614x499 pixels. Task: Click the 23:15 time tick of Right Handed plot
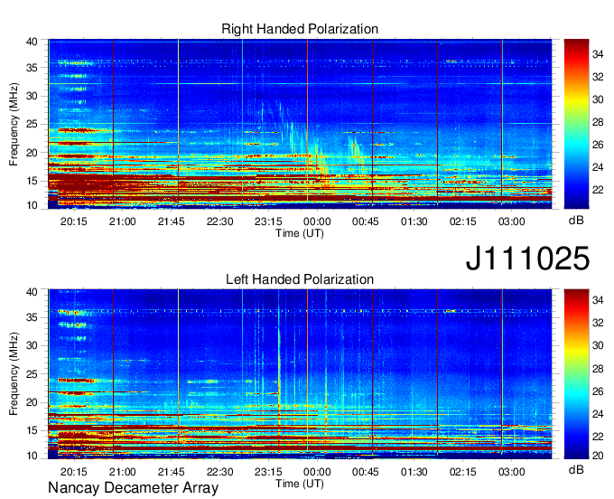coord(268,221)
